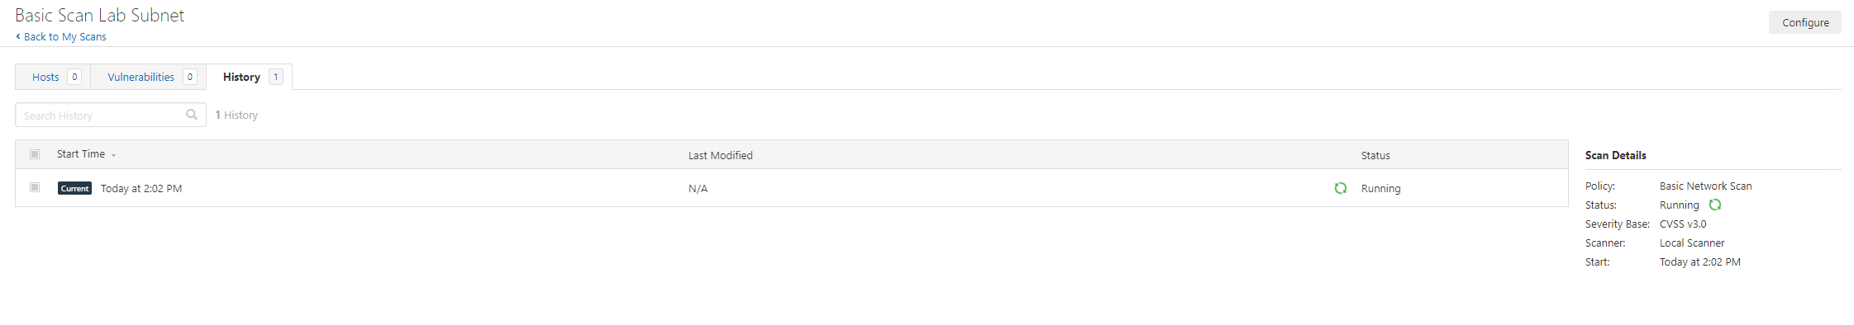Click the search magnifier icon
The width and height of the screenshot is (1854, 325).
[x=192, y=115]
